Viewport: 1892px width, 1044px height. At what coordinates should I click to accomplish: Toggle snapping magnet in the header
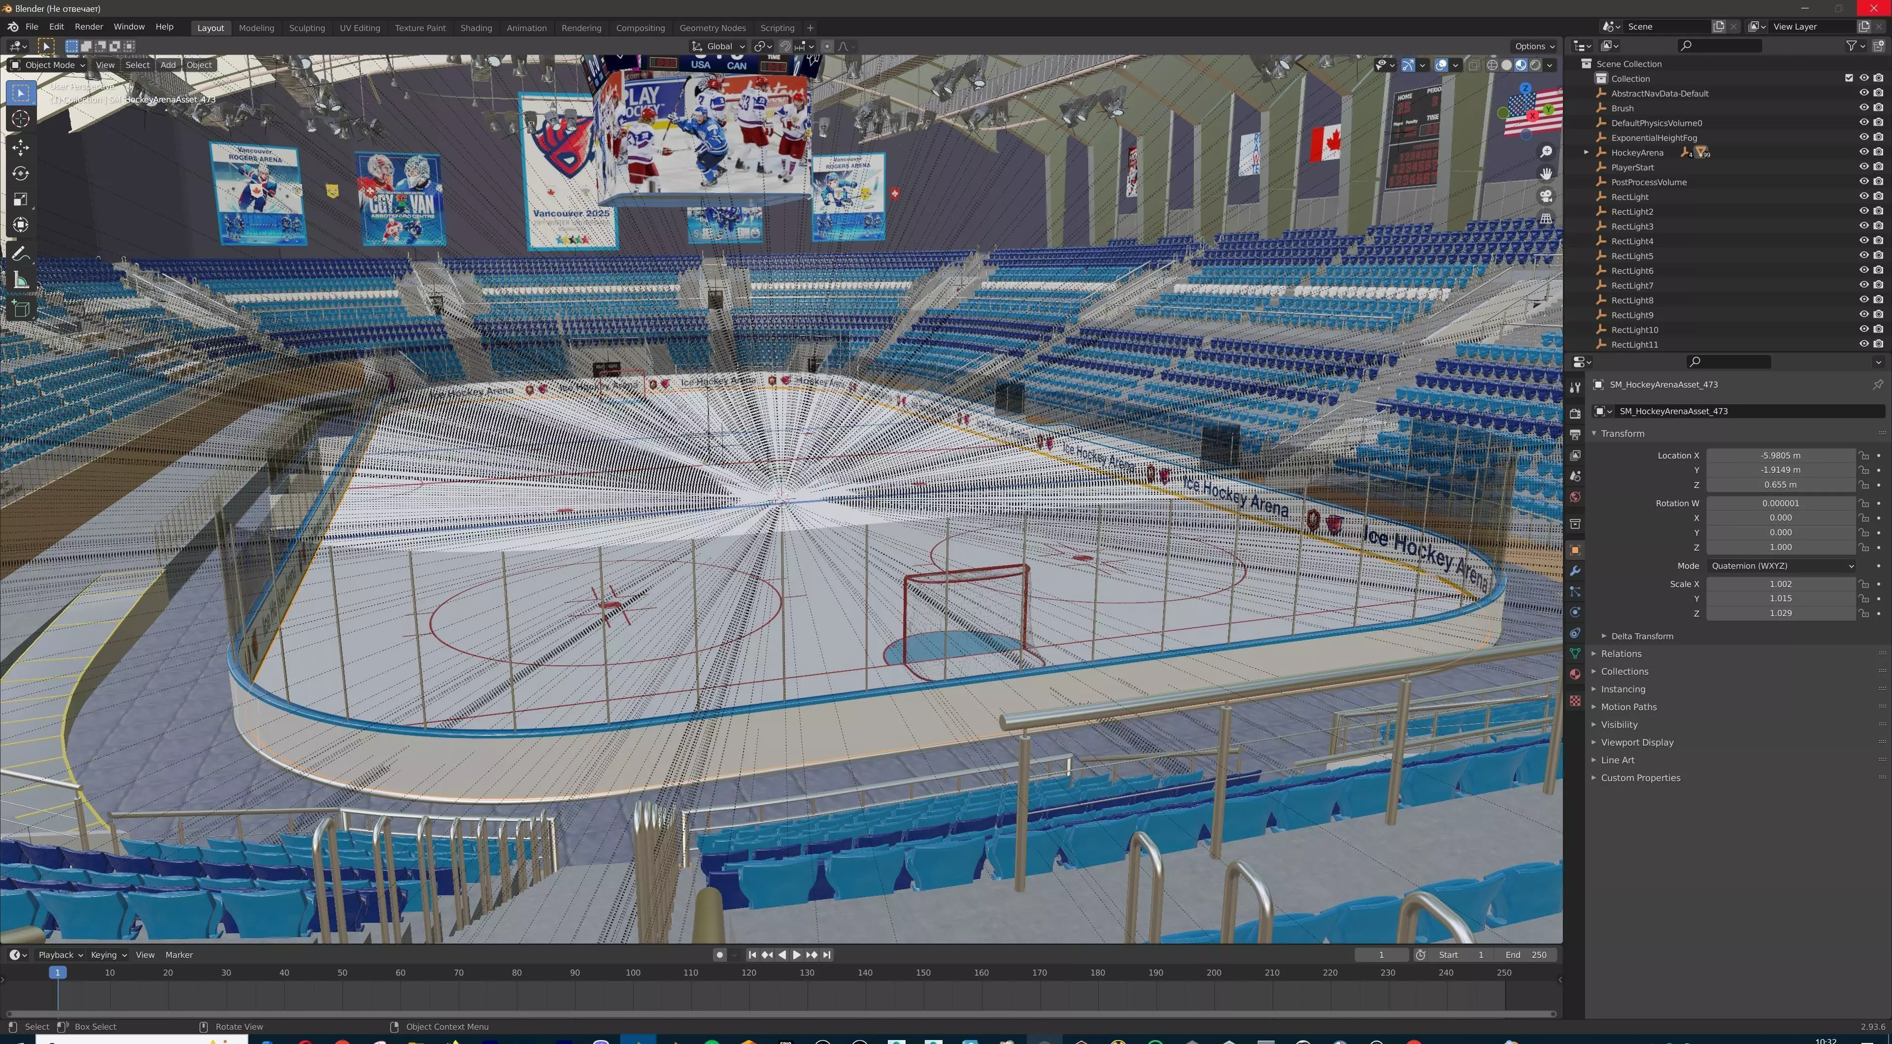tap(785, 46)
